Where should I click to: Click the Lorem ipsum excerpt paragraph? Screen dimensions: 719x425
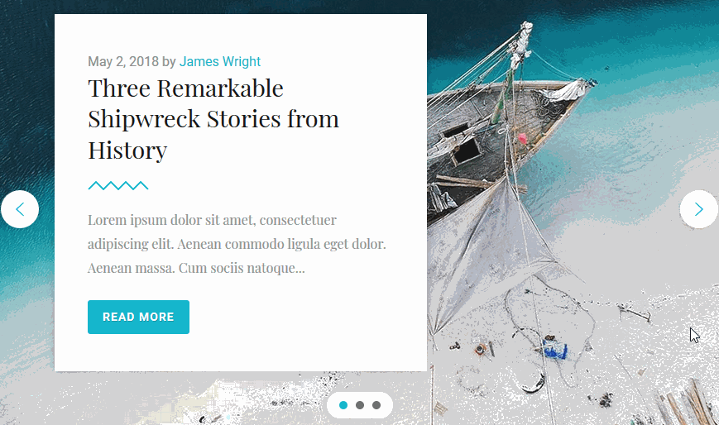point(237,244)
